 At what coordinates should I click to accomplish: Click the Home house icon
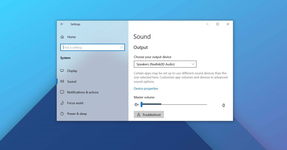(62, 37)
